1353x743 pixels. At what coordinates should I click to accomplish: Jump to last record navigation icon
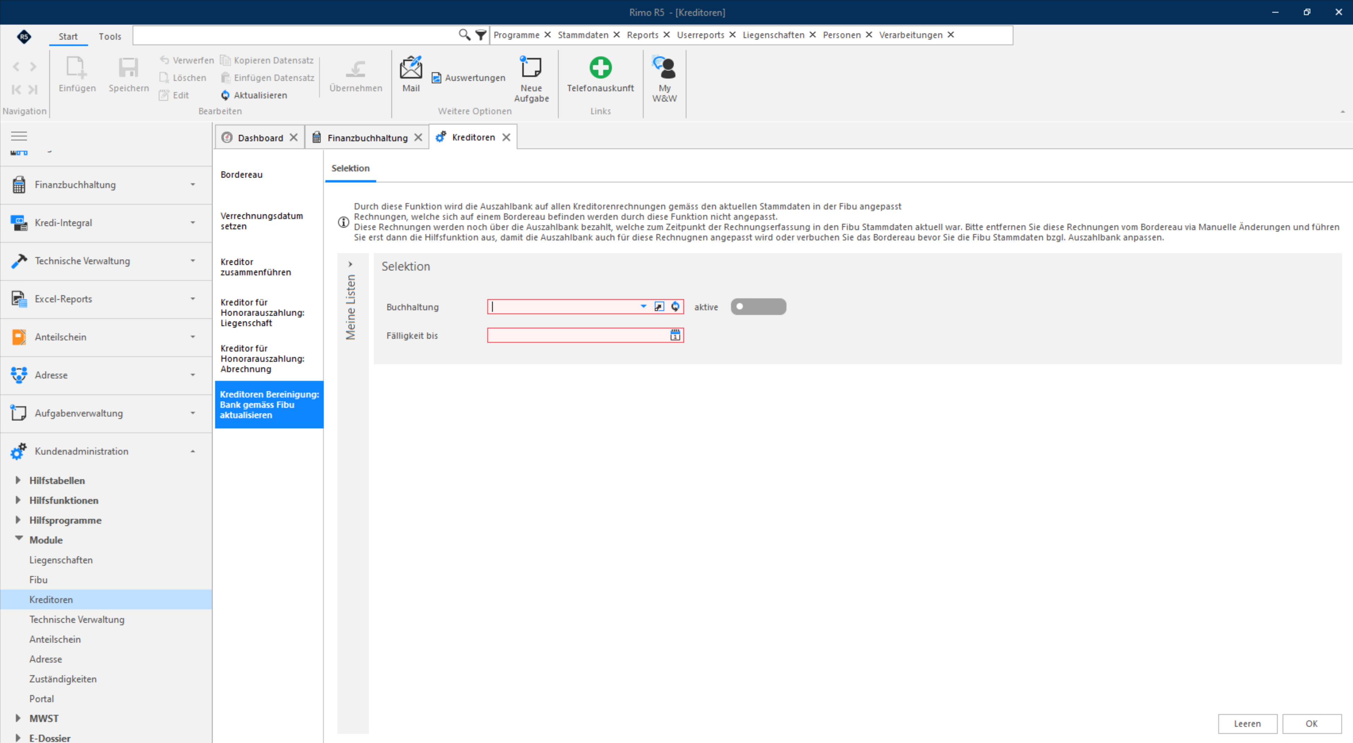click(33, 89)
